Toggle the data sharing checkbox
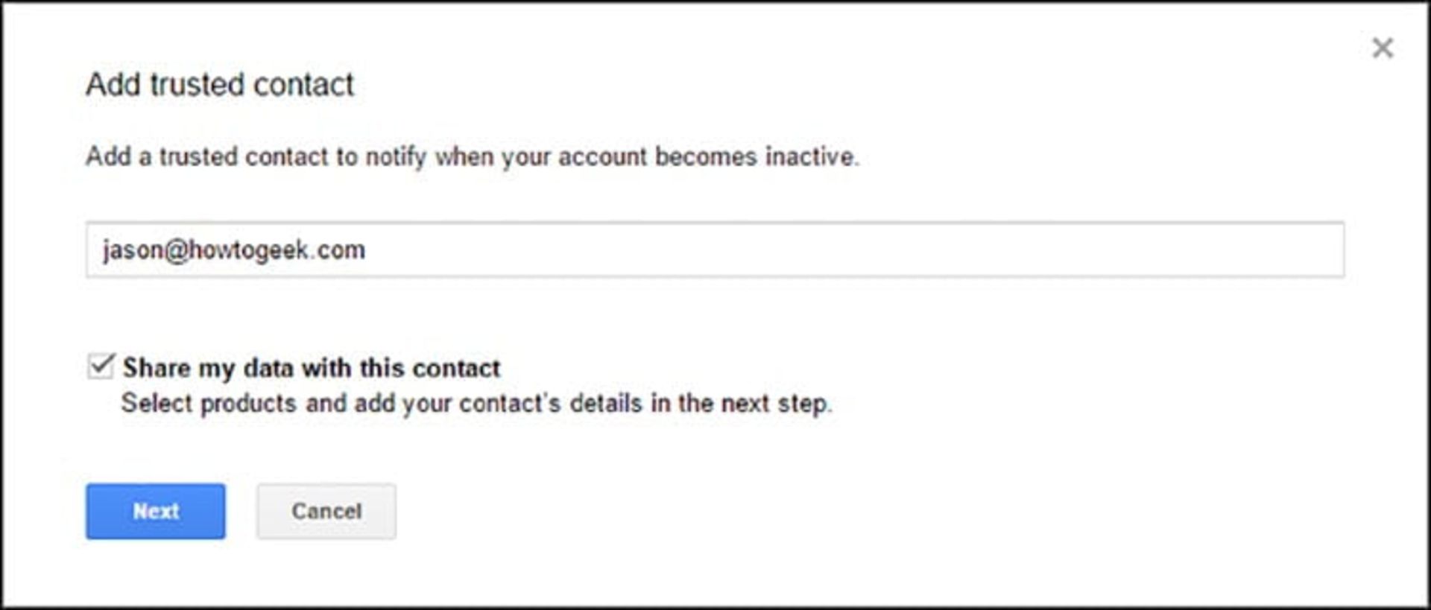Viewport: 1431px width, 610px height. [x=100, y=366]
